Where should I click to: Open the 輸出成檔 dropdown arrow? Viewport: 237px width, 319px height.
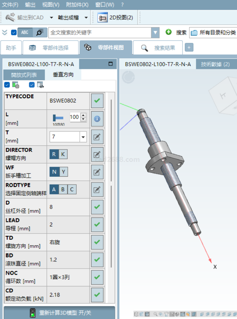[x=86, y=17]
